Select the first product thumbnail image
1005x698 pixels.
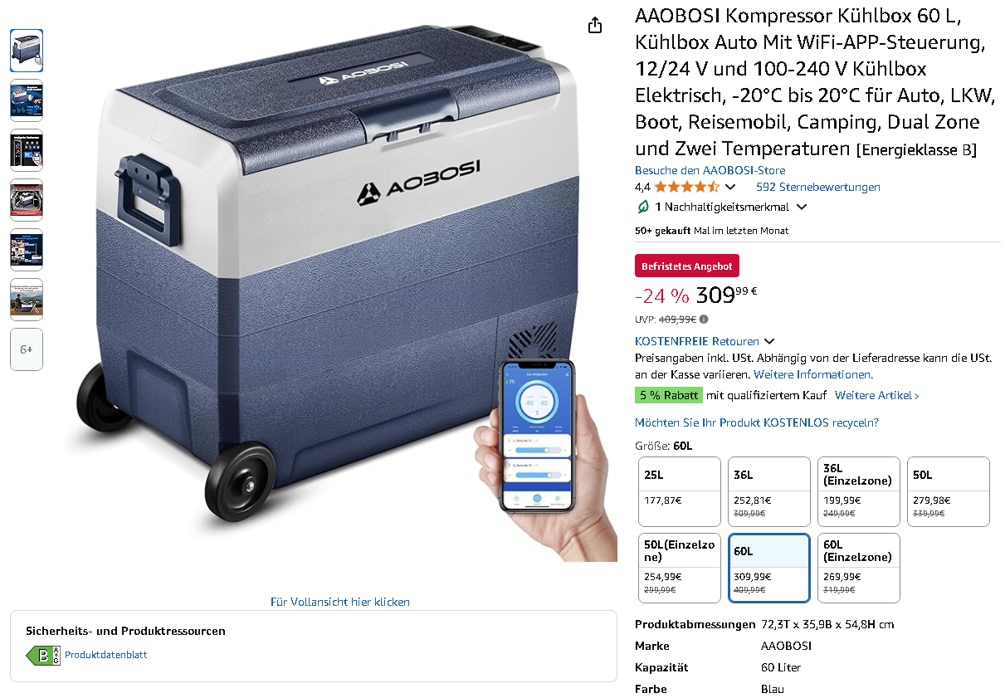pyautogui.click(x=27, y=51)
